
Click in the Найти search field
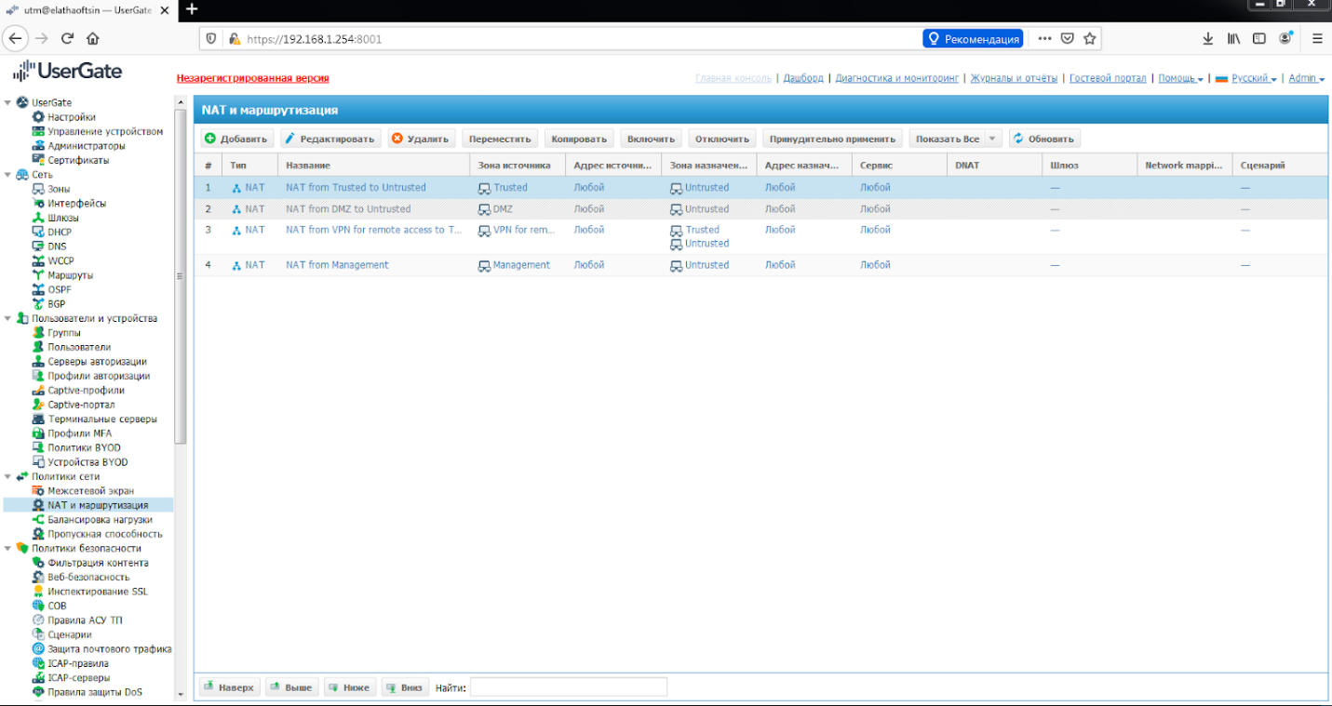[569, 687]
